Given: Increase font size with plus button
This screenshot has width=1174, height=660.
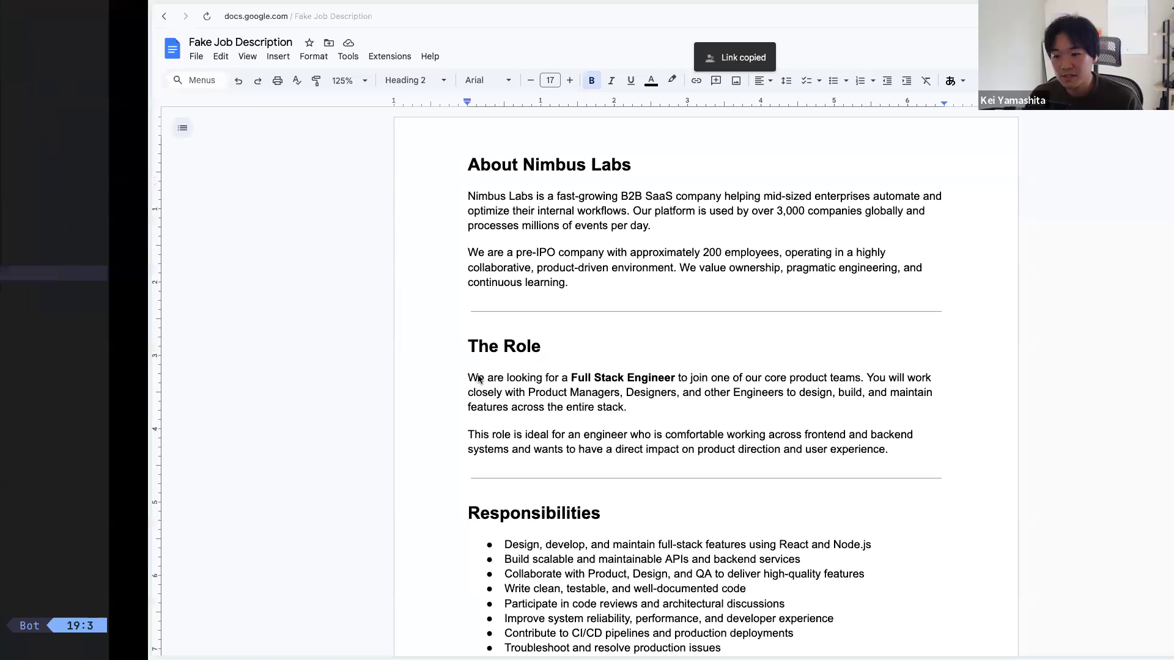Looking at the screenshot, I should [x=570, y=81].
